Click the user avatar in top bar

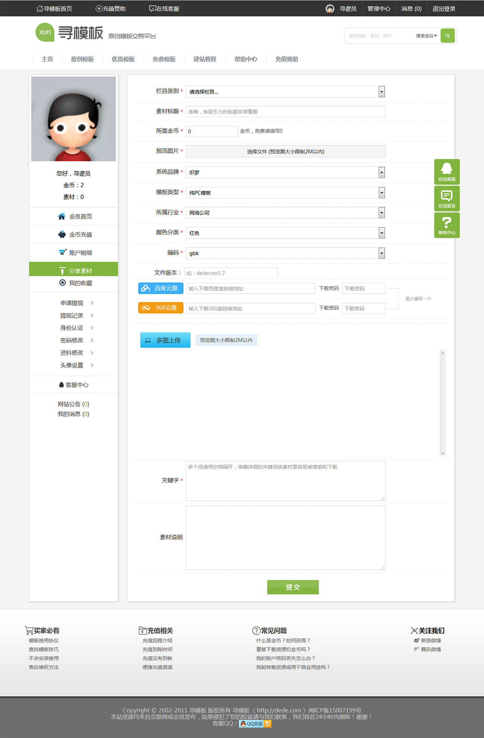330,9
